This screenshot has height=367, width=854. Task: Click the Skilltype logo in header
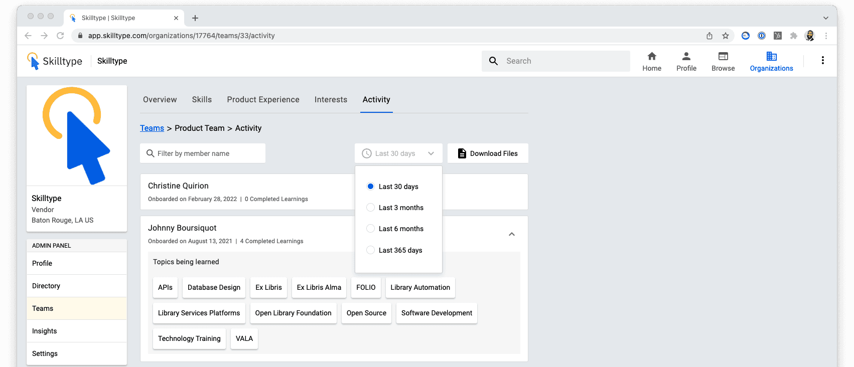(x=55, y=61)
